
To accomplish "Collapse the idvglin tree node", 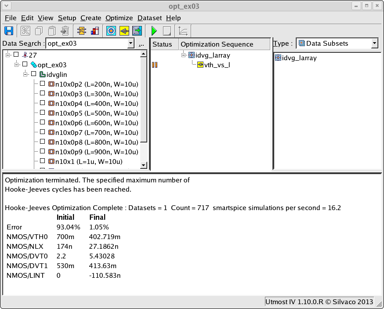I will (x=25, y=74).
